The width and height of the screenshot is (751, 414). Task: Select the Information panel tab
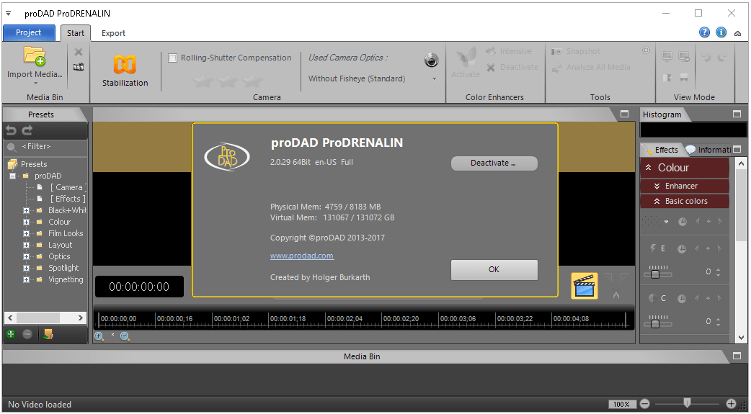pos(709,150)
